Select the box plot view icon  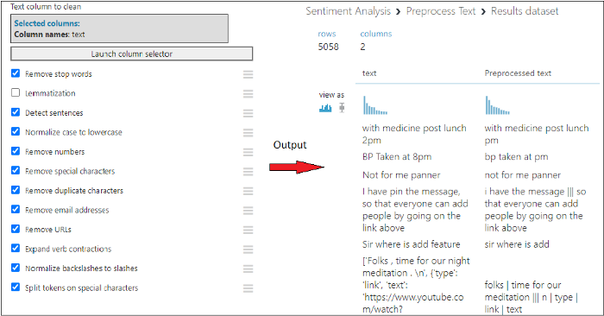[342, 108]
